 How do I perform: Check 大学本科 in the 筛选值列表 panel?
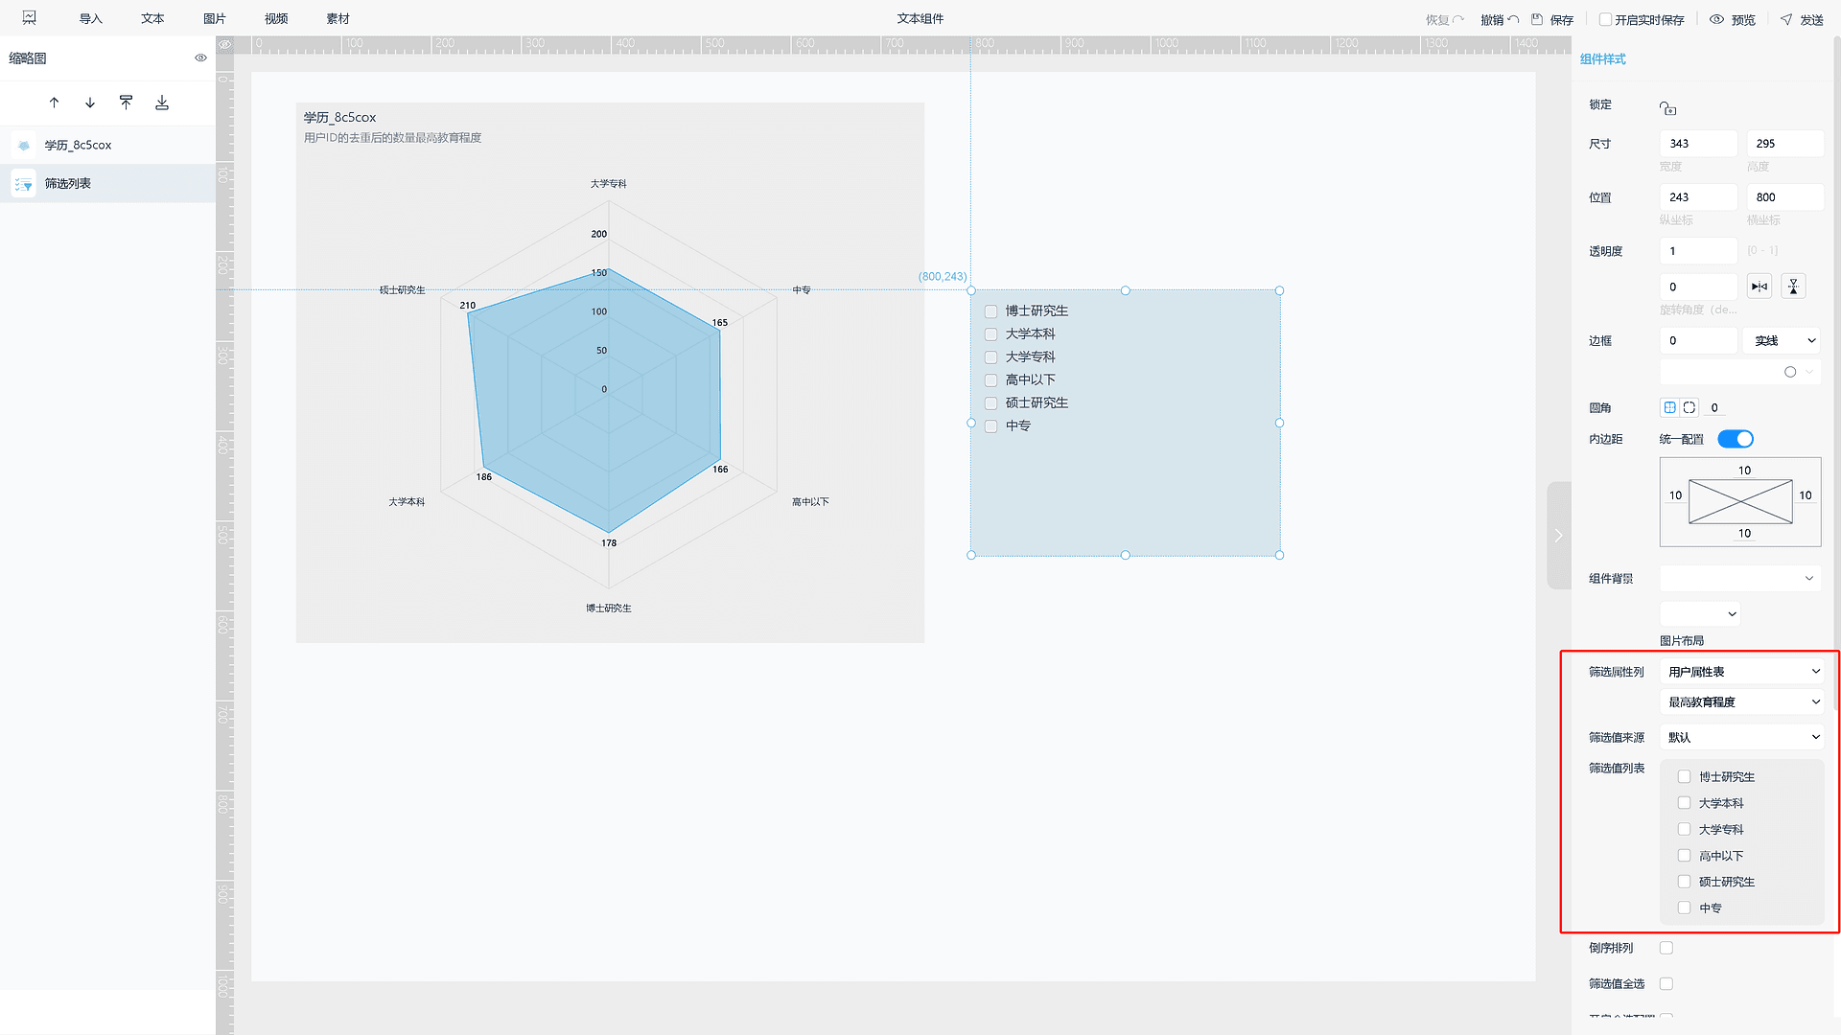click(1684, 803)
